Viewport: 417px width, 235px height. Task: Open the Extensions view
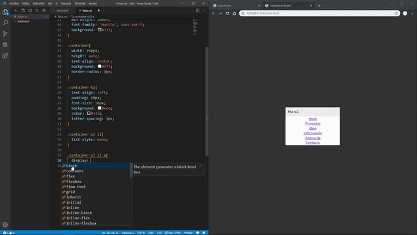coord(5,55)
